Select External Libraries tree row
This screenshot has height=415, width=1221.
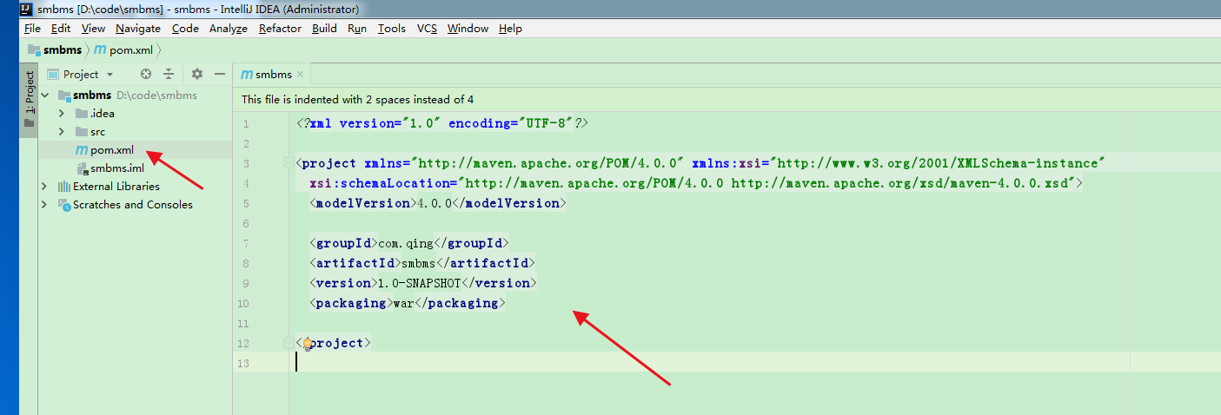(x=135, y=187)
